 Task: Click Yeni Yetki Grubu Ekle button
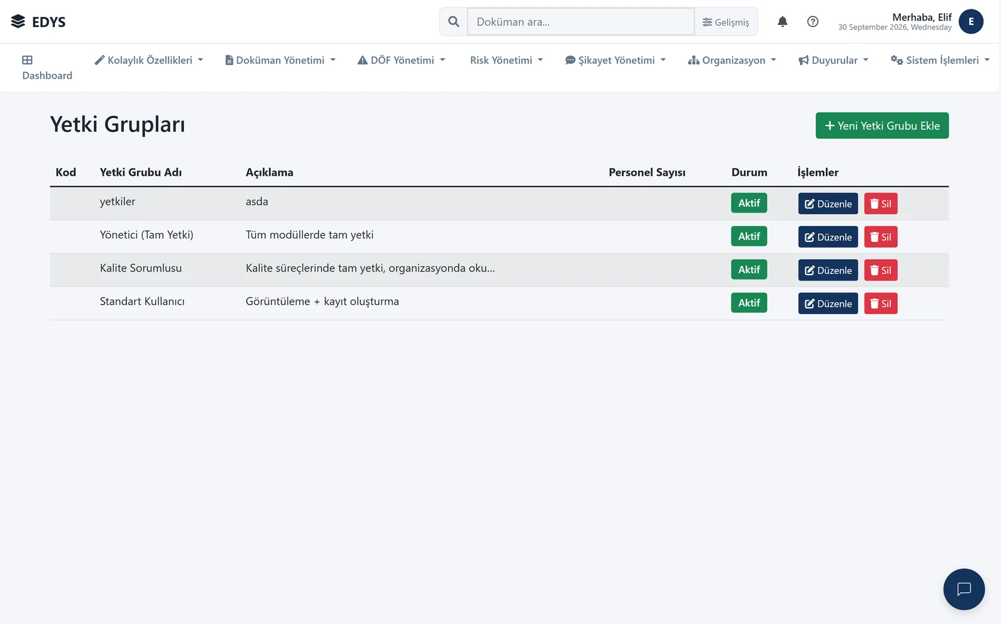(x=882, y=126)
